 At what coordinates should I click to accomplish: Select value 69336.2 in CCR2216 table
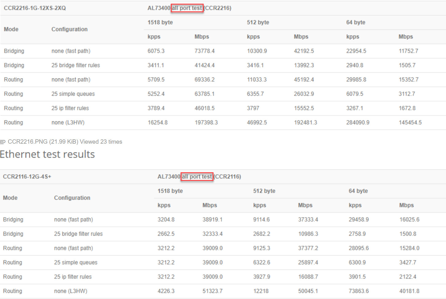pyautogui.click(x=205, y=80)
